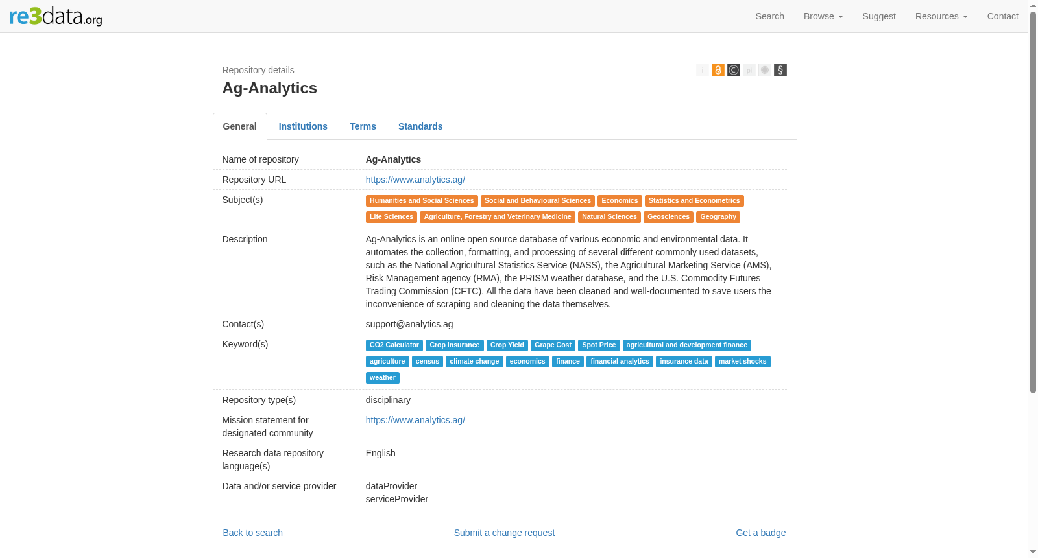Click the Crop Yield keyword tag
This screenshot has width=1038, height=558.
click(x=507, y=345)
